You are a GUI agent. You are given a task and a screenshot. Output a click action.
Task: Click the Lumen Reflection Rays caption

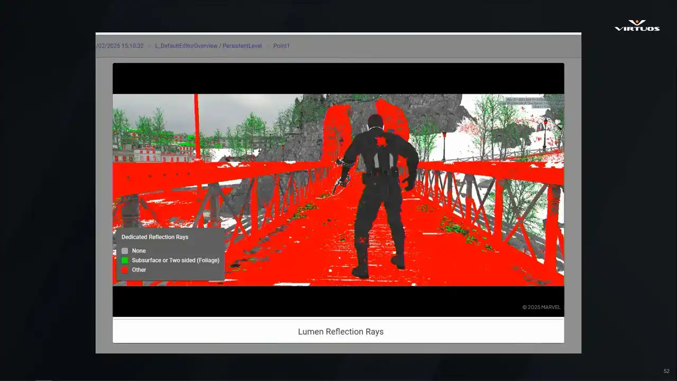pos(341,332)
